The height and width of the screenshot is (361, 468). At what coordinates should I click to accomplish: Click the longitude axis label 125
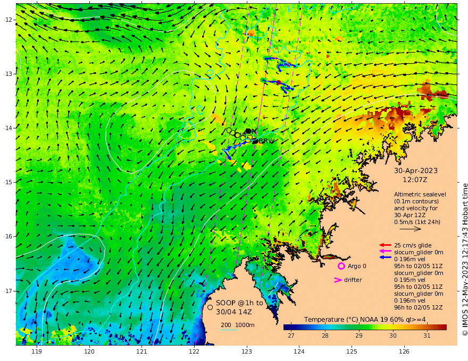click(x=352, y=352)
